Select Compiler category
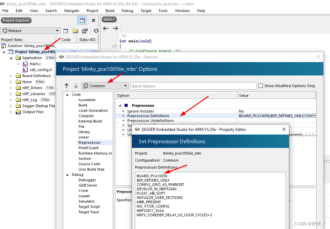The image size is (330, 229). click(86, 116)
